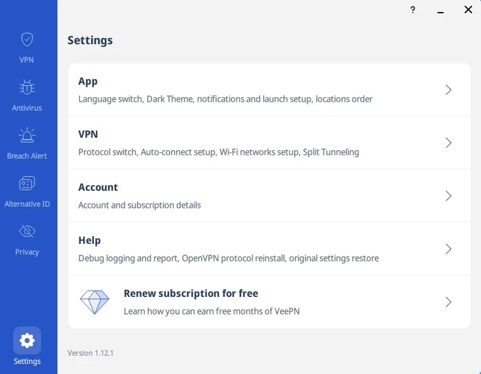Click the Privacy crossed-eye icon
This screenshot has height=374, width=481.
[27, 231]
